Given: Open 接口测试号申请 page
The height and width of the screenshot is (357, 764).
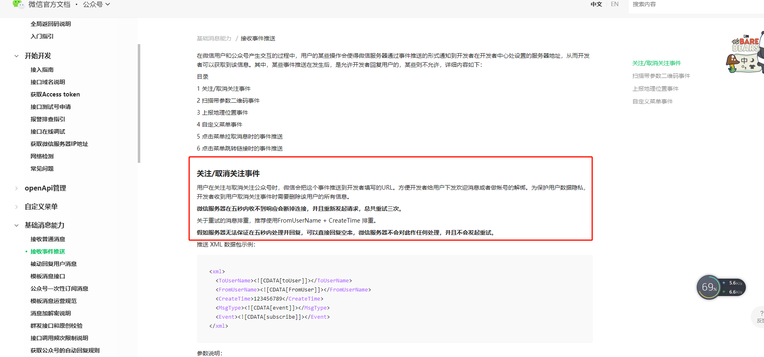Looking at the screenshot, I should (51, 107).
